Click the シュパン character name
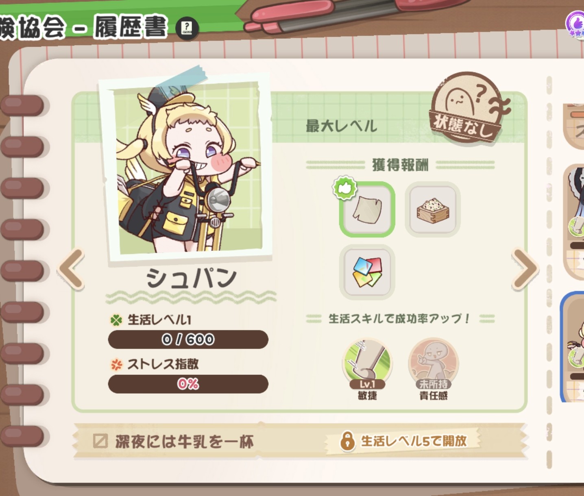The image size is (584, 496). click(x=191, y=278)
